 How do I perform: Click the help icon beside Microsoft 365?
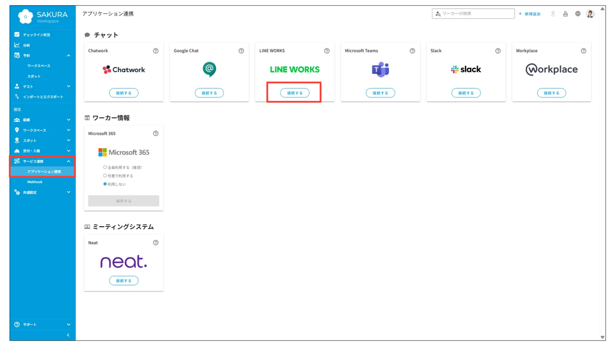155,134
